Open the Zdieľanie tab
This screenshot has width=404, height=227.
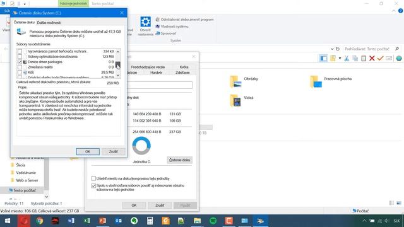tap(182, 73)
